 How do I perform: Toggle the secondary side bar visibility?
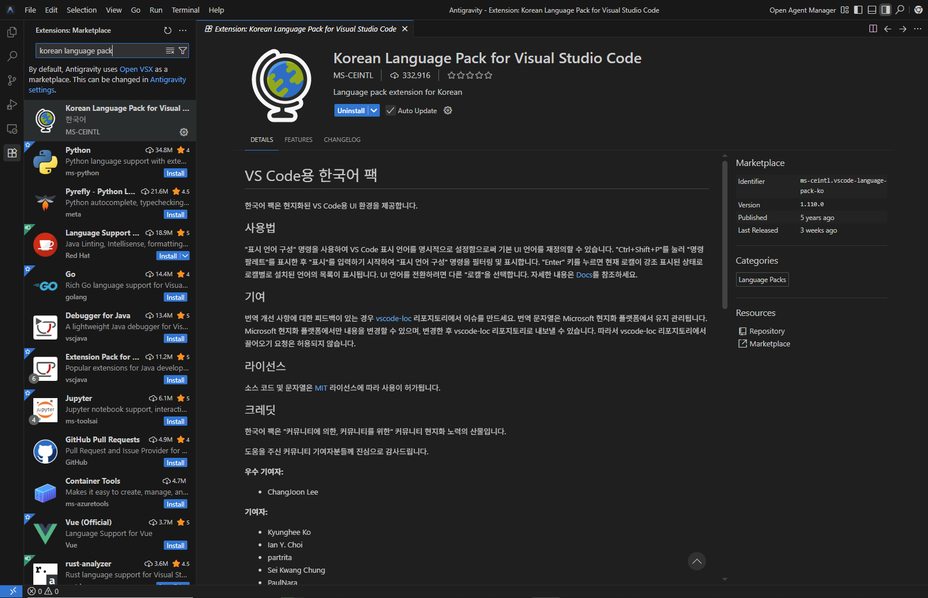885,10
